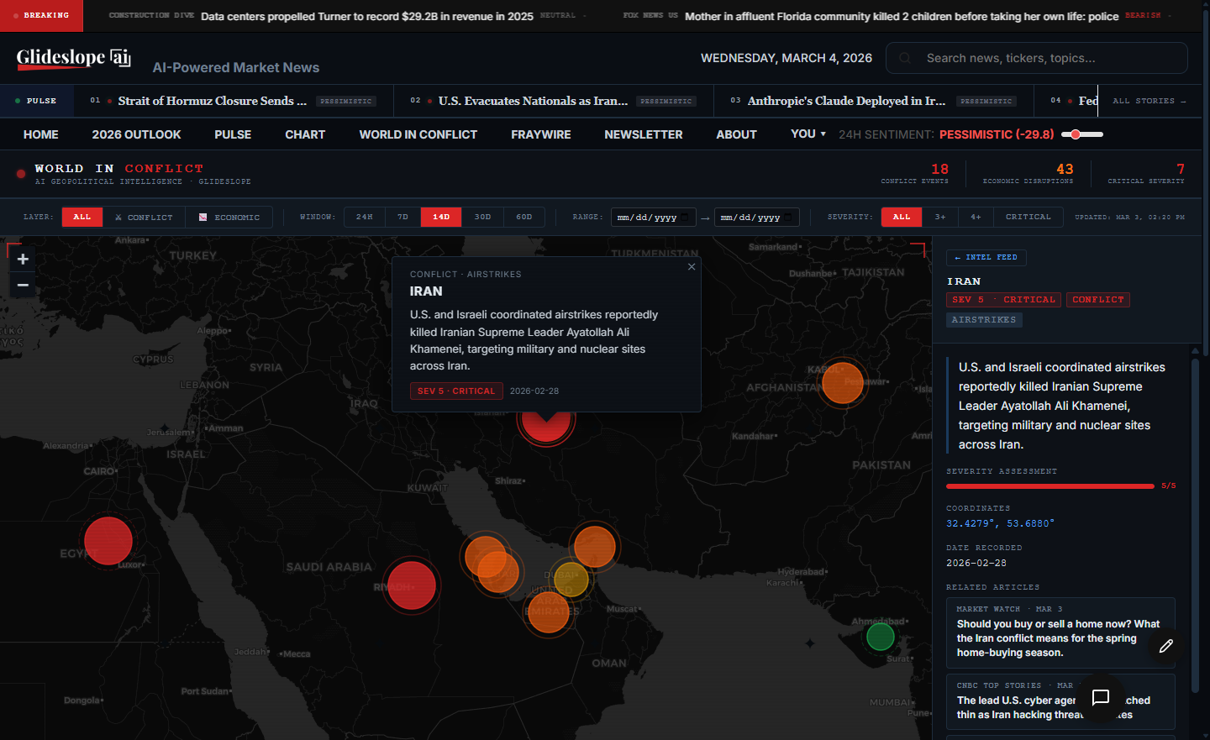This screenshot has height=740, width=1210.
Task: Go back to the Intel Feed
Action: click(986, 258)
